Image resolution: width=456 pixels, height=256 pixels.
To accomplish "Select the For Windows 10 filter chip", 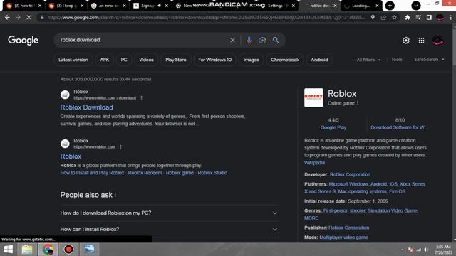I will click(215, 60).
